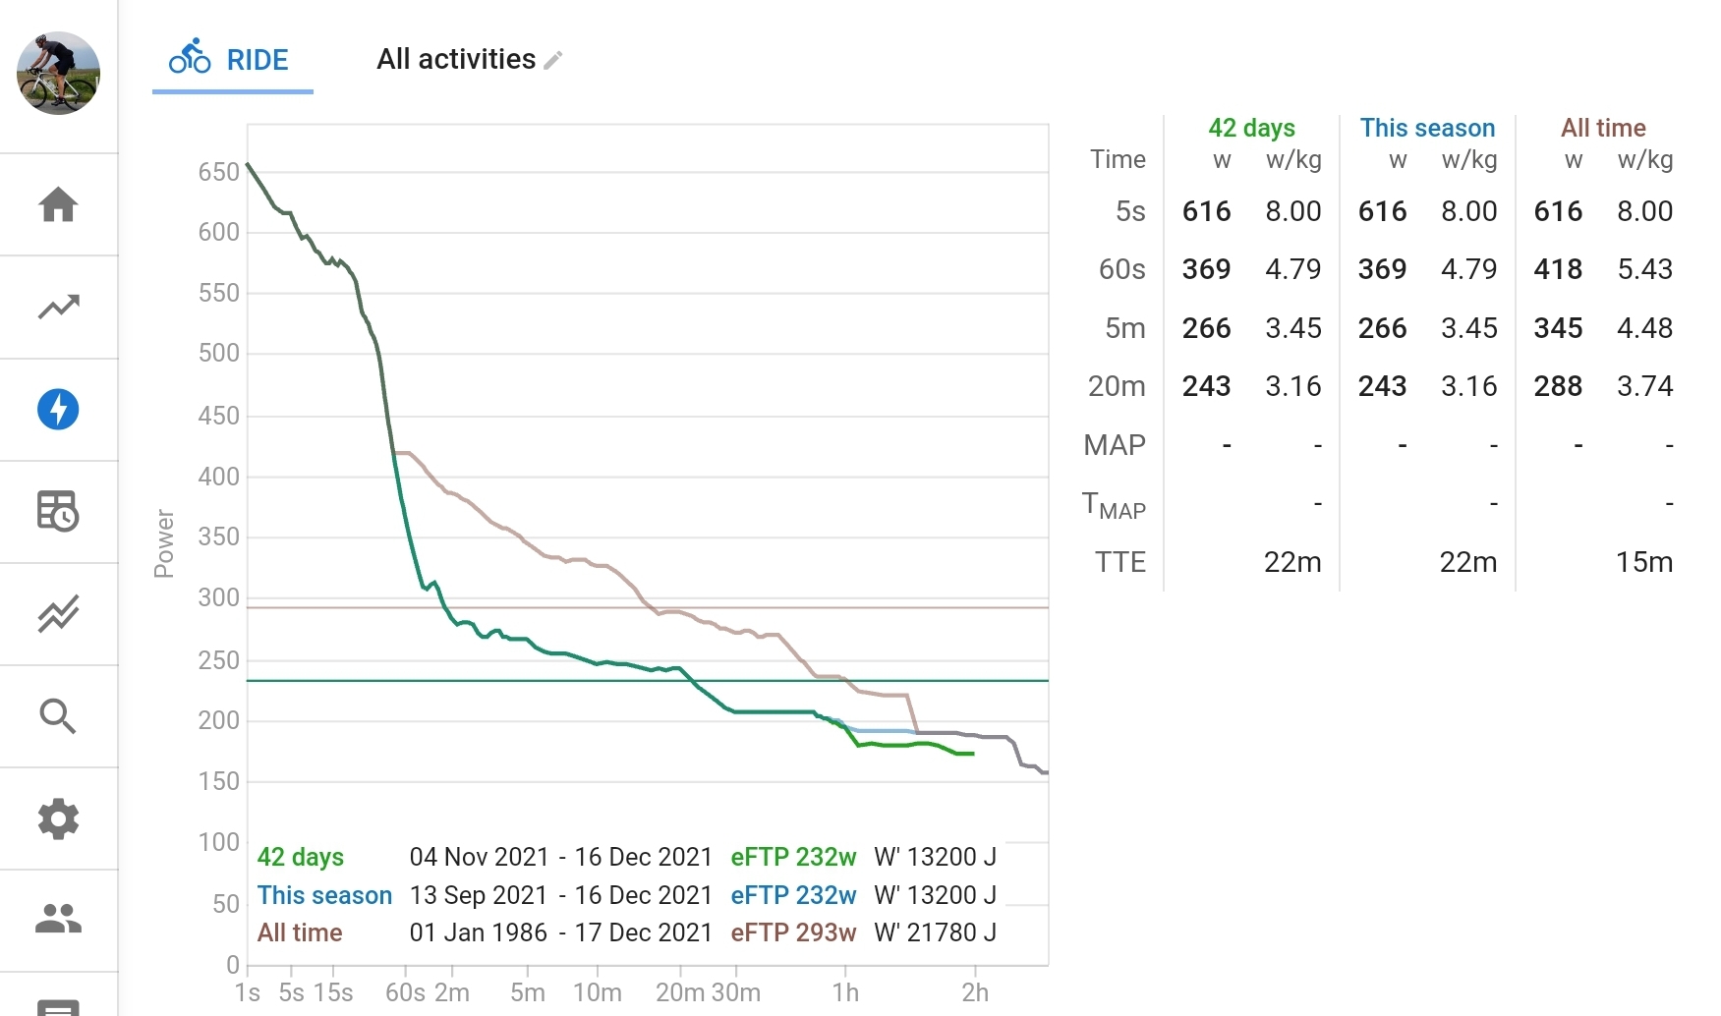Image resolution: width=1721 pixels, height=1016 pixels.
Task: Open the athletes group icon
Action: tap(58, 919)
